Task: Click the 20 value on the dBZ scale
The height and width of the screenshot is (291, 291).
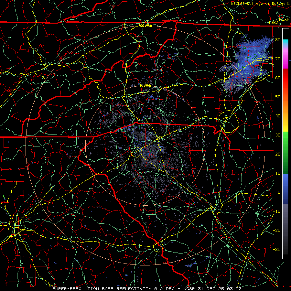Action: point(278,154)
